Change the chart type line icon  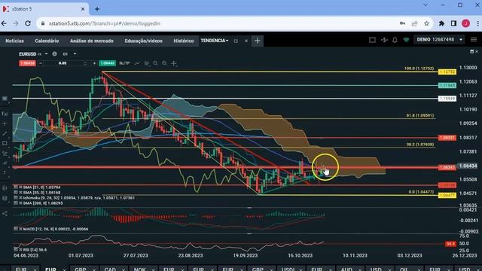coord(137,63)
